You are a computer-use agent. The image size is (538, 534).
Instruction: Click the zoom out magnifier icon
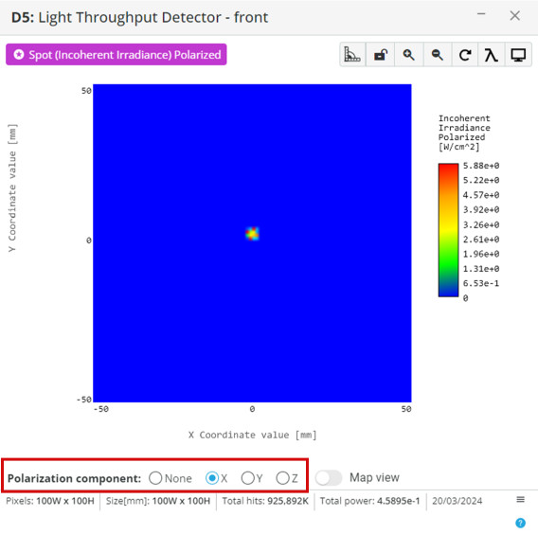[438, 55]
